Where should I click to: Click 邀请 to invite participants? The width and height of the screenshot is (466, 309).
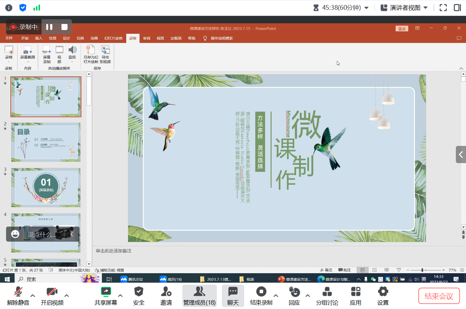tap(166, 296)
